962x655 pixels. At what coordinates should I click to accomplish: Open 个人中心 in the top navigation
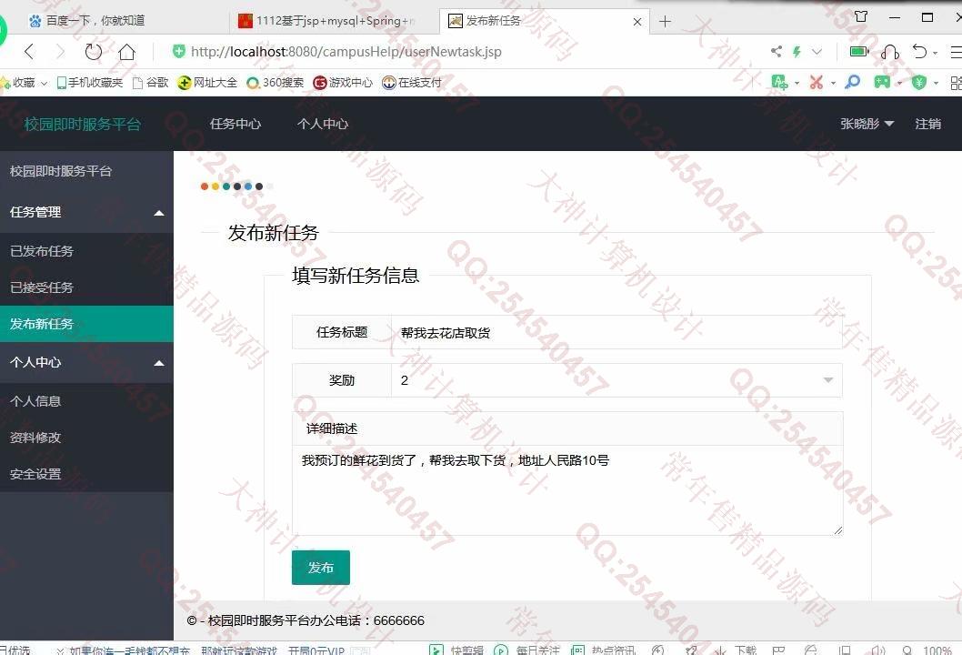click(323, 124)
